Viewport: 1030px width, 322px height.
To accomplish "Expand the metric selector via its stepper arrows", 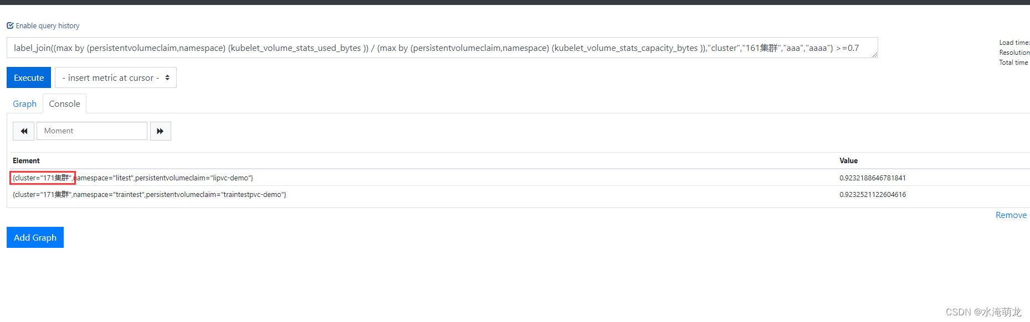I will click(x=167, y=77).
